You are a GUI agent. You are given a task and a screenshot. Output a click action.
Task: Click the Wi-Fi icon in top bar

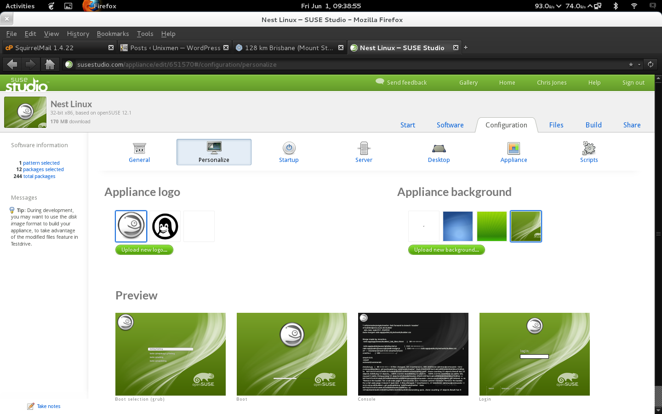pyautogui.click(x=634, y=6)
